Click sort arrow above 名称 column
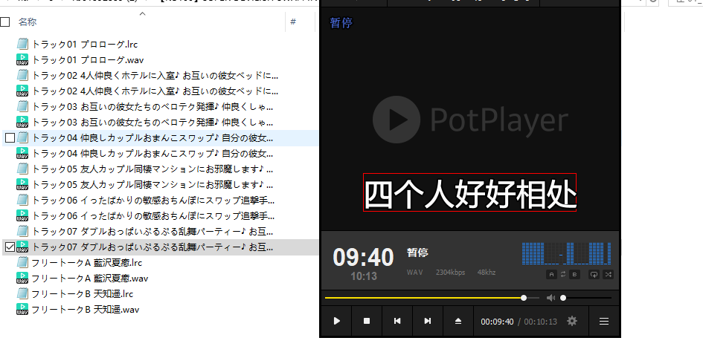Image resolution: width=703 pixels, height=358 pixels. tap(143, 14)
